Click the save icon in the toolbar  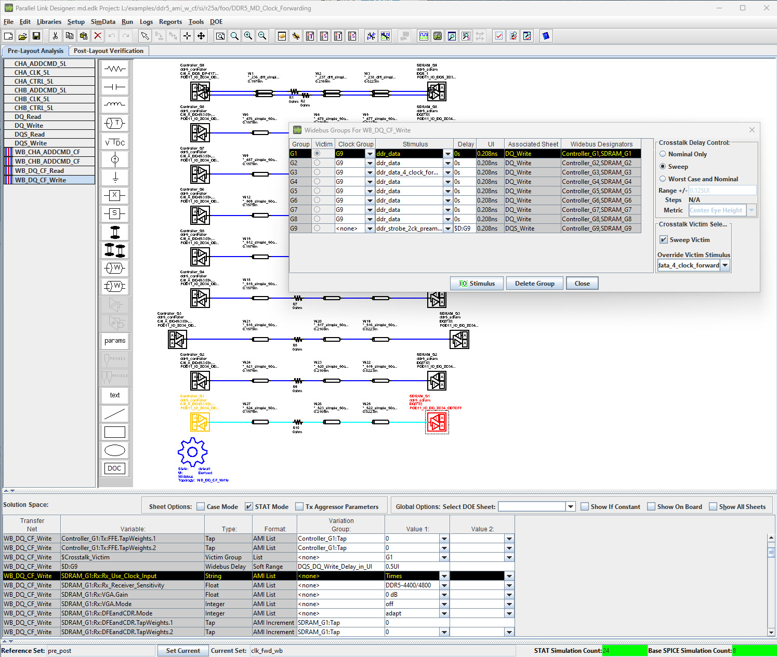click(x=36, y=36)
